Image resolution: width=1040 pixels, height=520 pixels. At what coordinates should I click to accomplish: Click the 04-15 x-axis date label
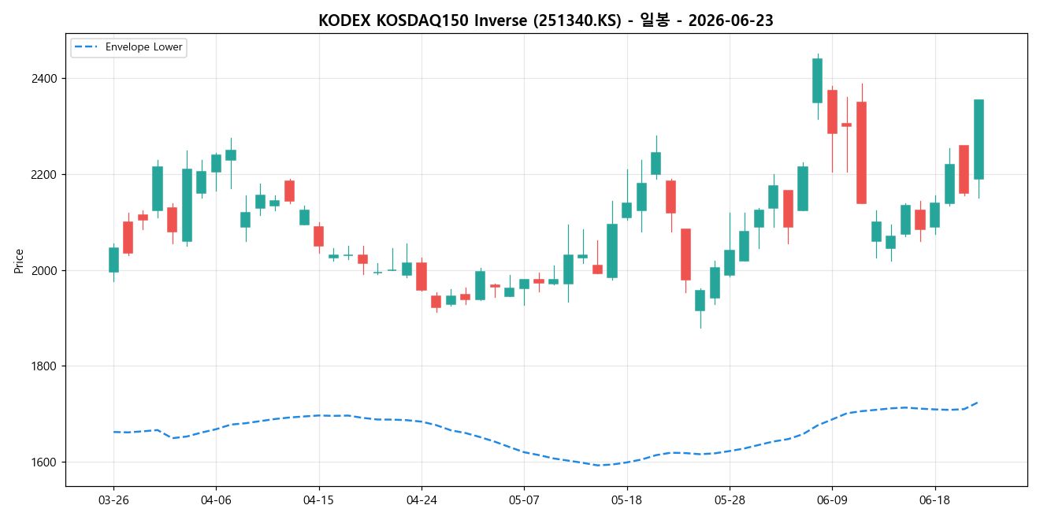318,500
